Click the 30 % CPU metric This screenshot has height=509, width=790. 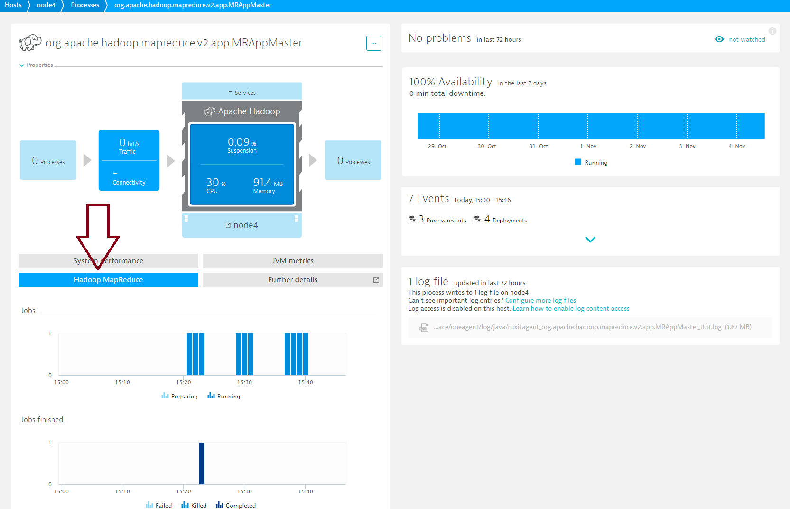click(x=216, y=185)
